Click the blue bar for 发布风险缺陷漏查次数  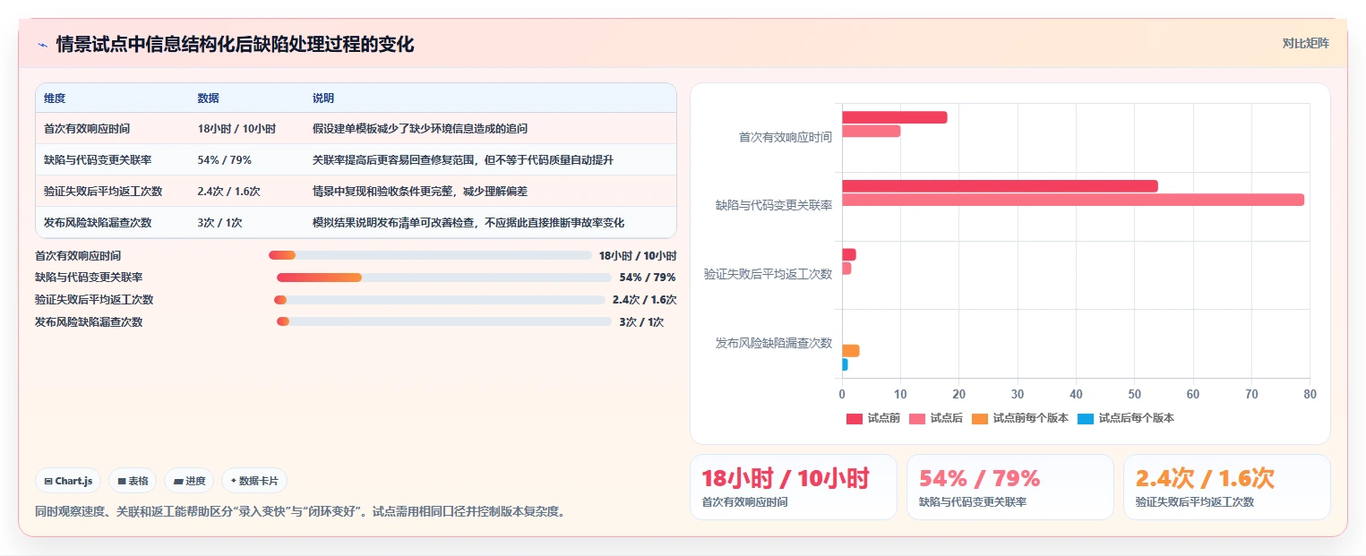click(x=845, y=364)
